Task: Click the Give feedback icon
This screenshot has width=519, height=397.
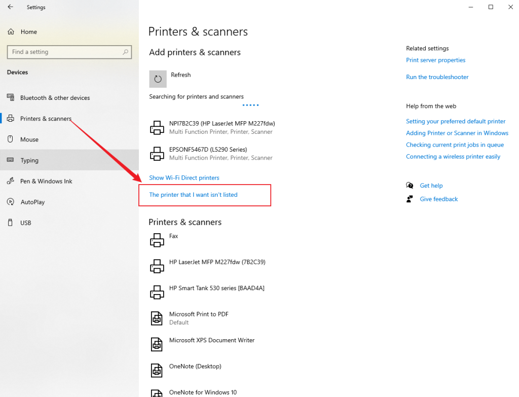Action: [x=410, y=199]
